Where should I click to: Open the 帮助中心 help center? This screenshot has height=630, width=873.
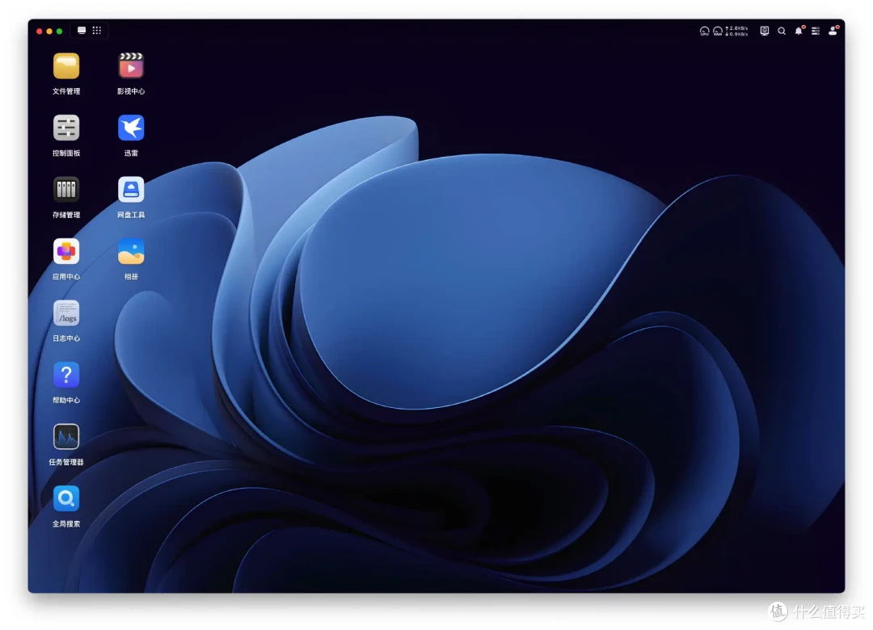66,376
